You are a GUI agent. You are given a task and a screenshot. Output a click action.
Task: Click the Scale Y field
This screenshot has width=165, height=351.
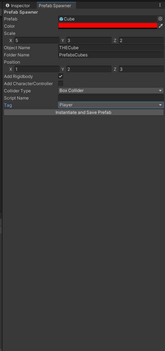click(x=89, y=41)
